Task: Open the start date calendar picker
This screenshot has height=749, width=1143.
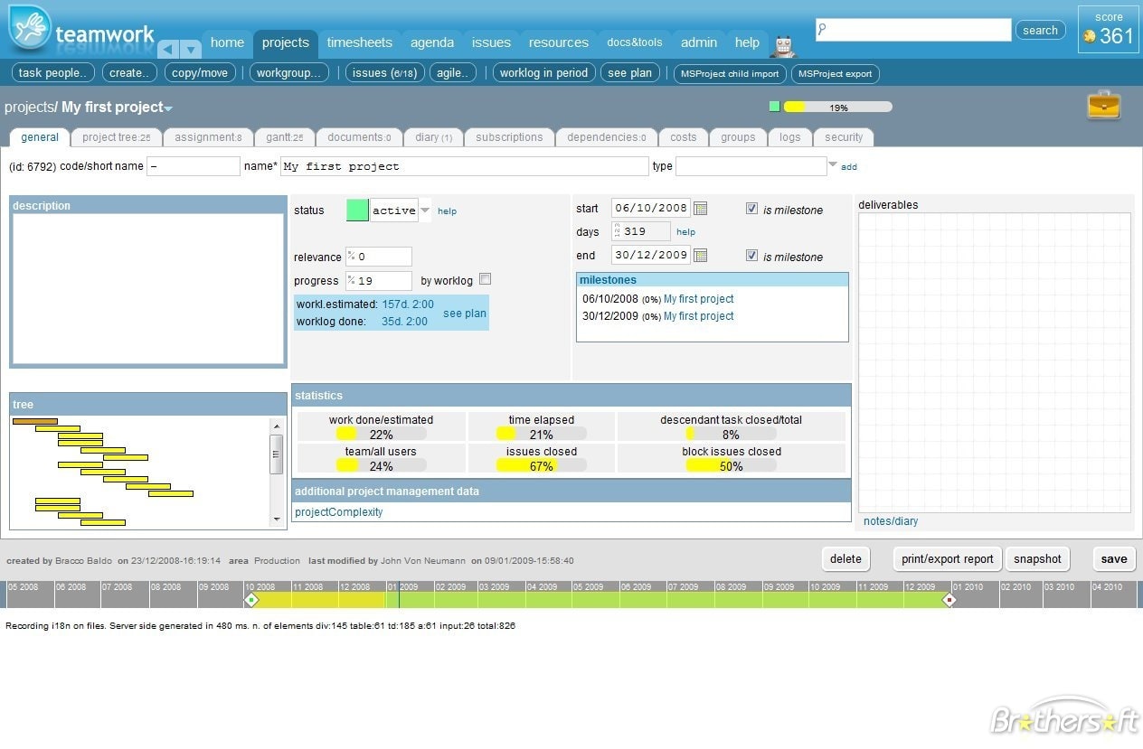Action: 700,209
